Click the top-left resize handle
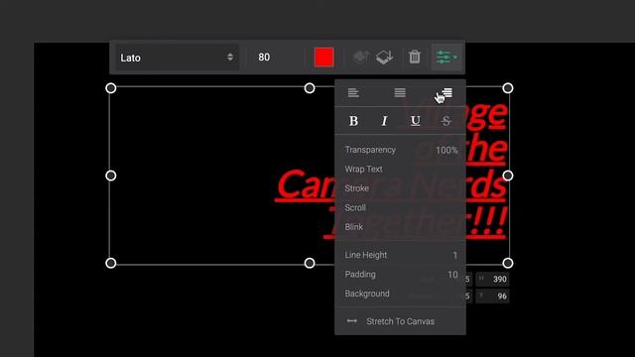 (x=110, y=88)
